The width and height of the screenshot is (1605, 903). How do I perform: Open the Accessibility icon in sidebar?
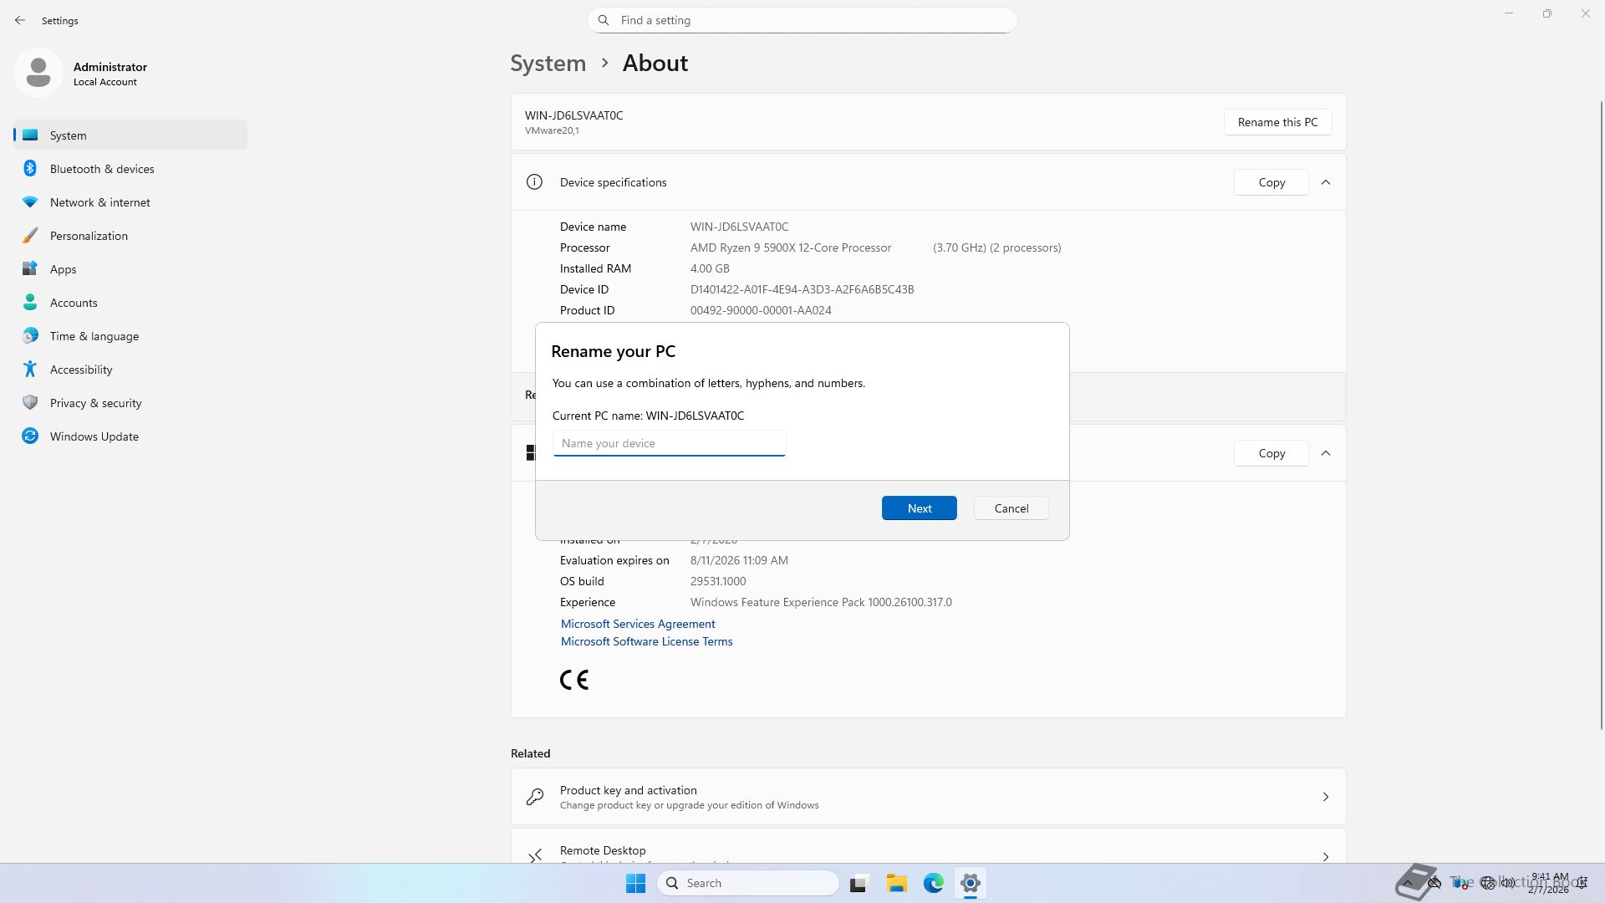tap(30, 370)
